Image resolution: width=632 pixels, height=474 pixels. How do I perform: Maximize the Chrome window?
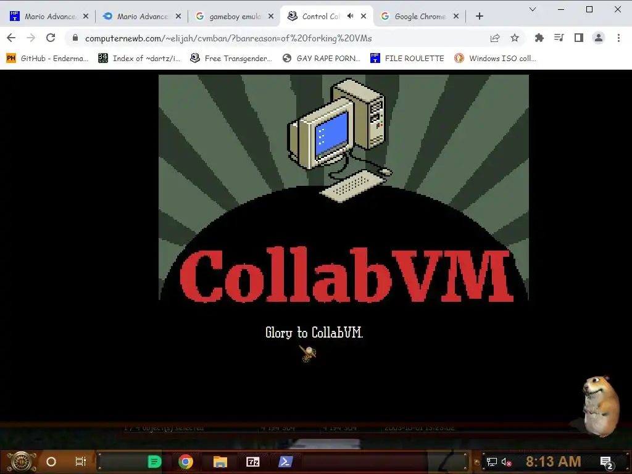[x=589, y=9]
